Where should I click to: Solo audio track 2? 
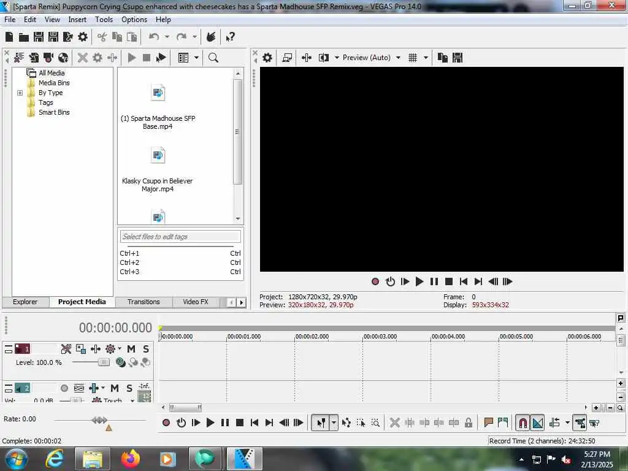click(x=129, y=388)
